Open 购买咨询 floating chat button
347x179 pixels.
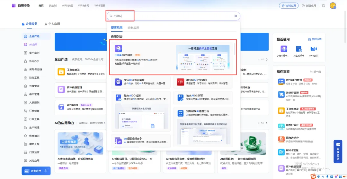pyautogui.click(x=338, y=151)
